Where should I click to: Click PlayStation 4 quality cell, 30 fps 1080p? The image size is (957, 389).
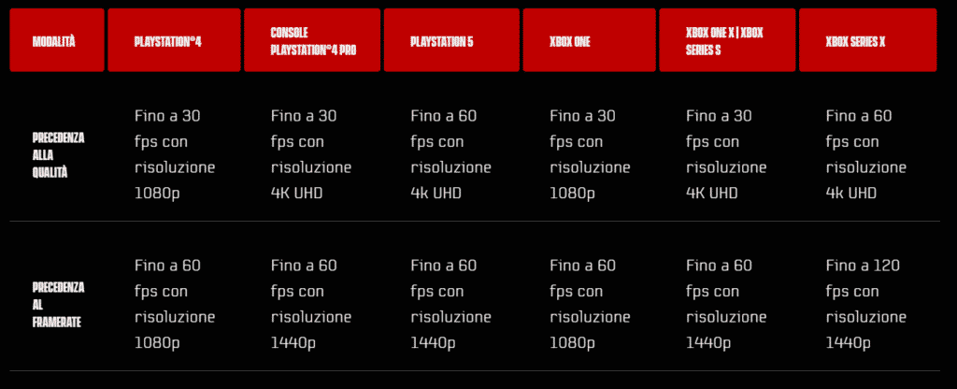click(175, 155)
